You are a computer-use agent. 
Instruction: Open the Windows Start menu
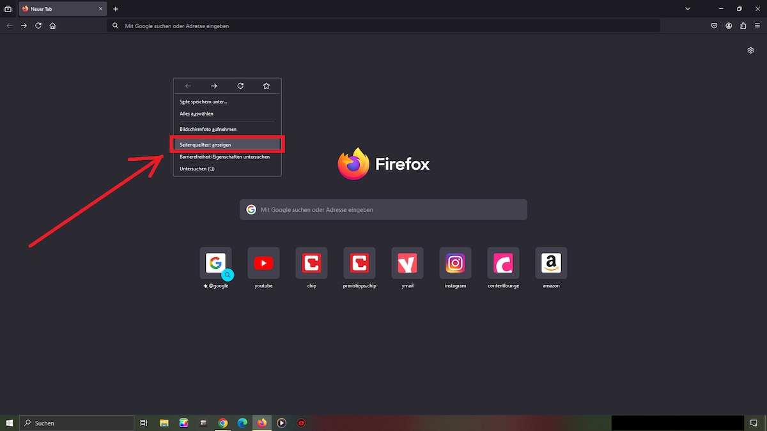click(10, 423)
